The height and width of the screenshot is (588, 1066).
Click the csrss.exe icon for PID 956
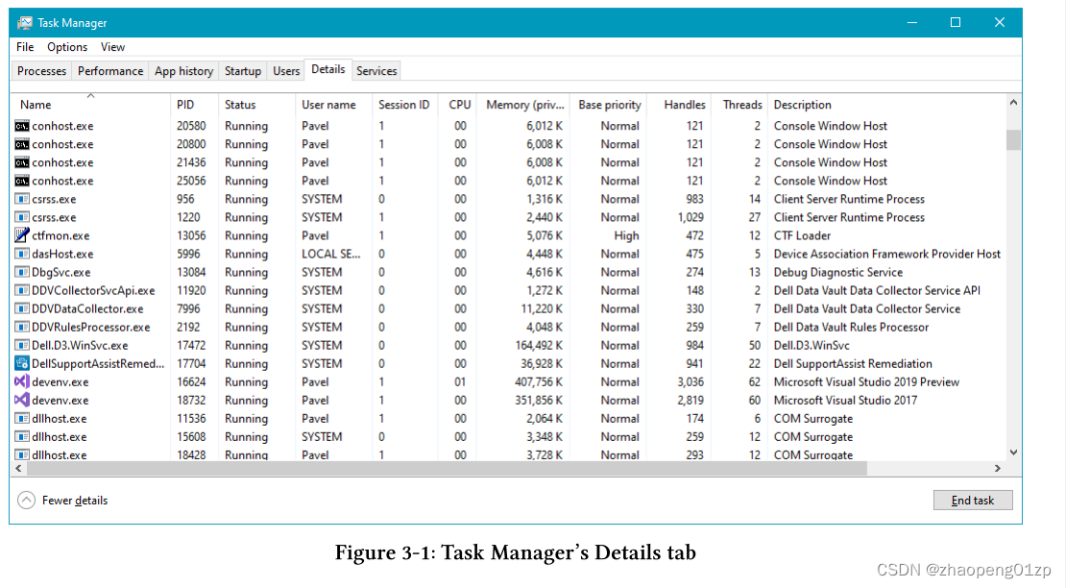22,199
